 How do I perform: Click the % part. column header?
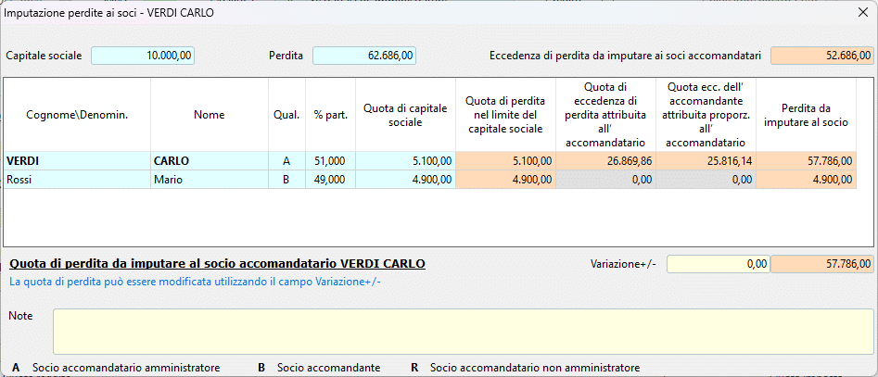330,115
